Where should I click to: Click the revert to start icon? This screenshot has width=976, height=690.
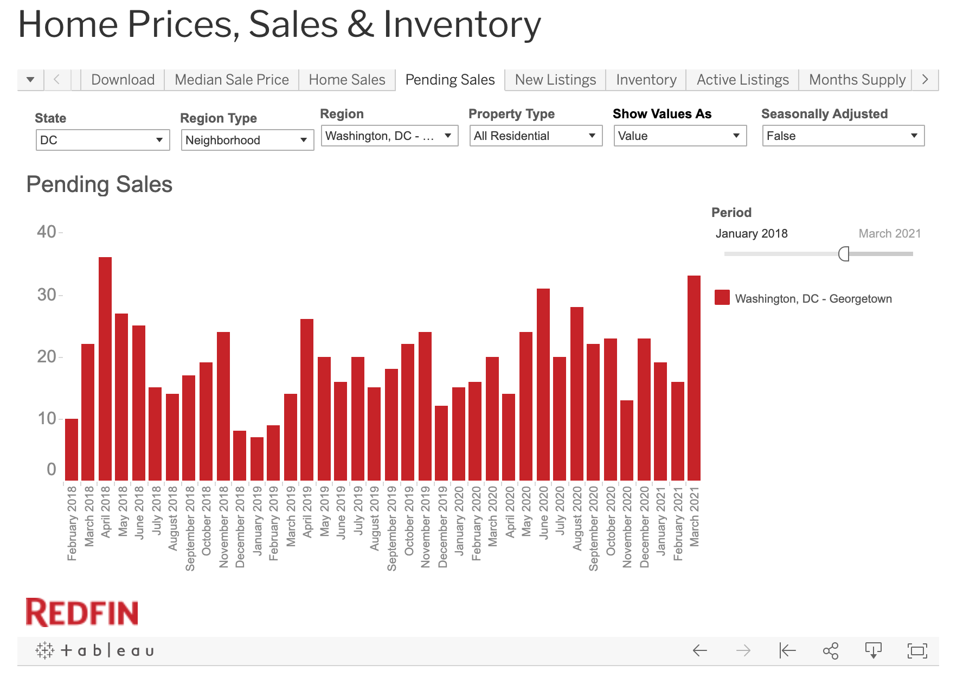click(787, 650)
